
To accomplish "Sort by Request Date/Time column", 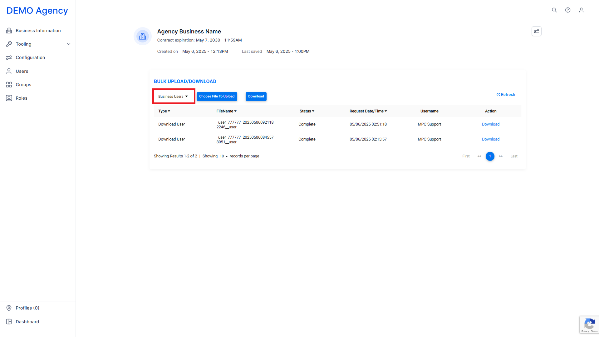I will tap(368, 111).
